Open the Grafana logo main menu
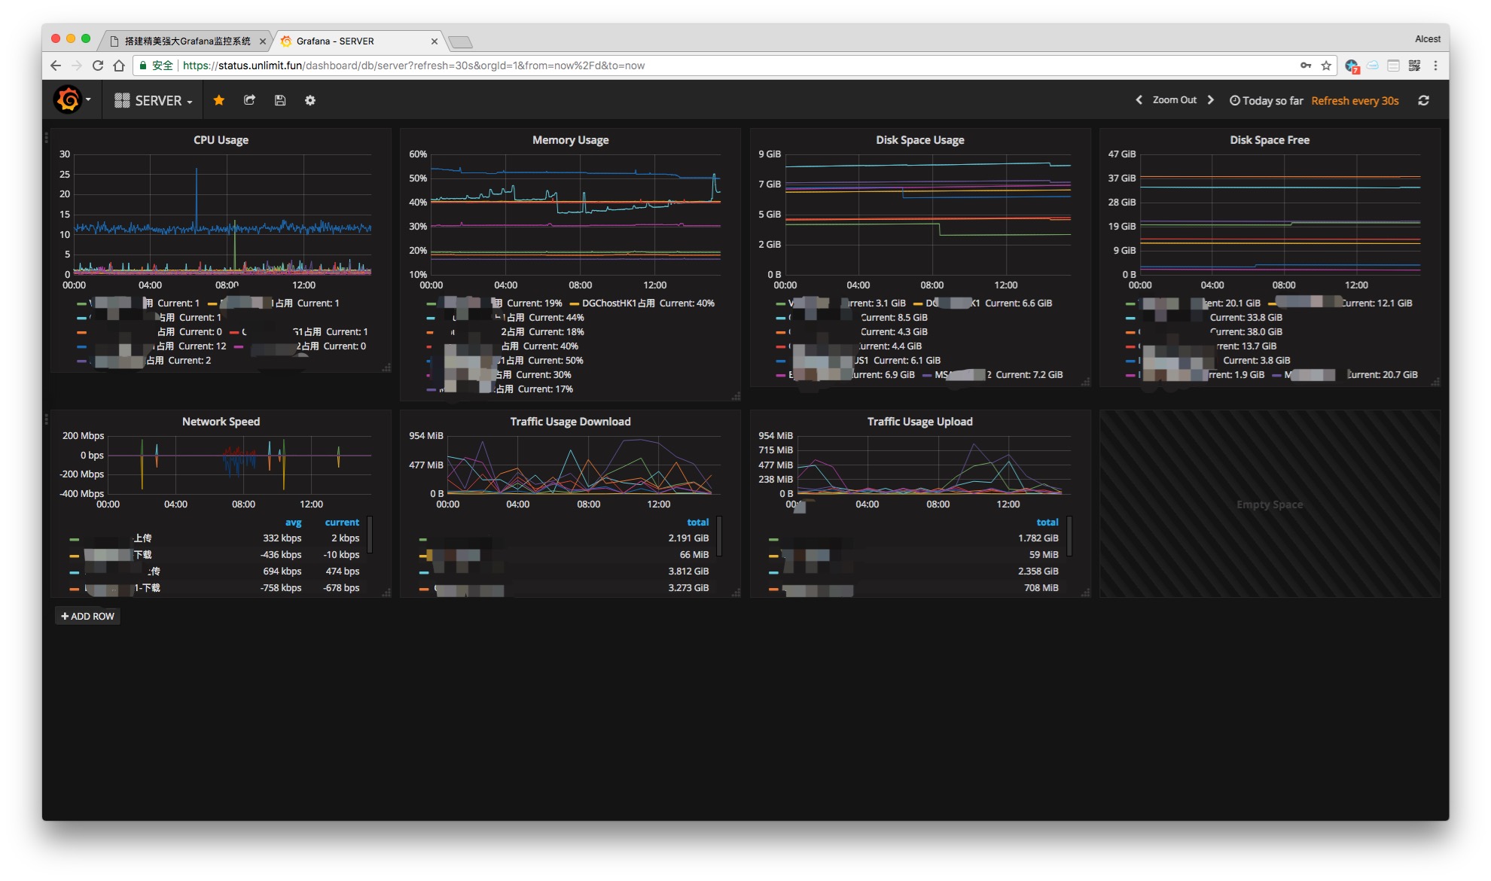1491x881 pixels. coord(72,100)
